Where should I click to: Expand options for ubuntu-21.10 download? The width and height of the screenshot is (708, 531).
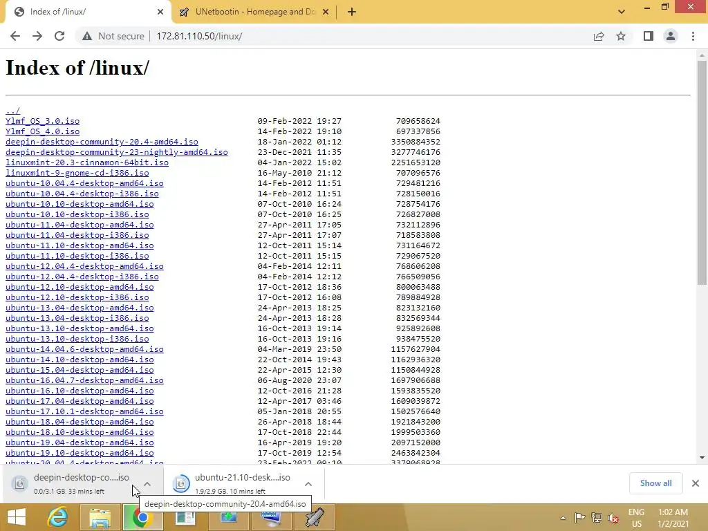(308, 483)
